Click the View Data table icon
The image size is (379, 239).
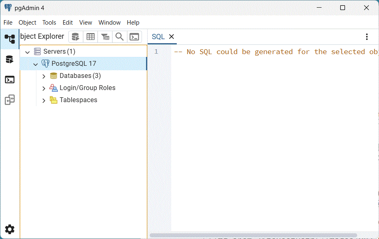(x=91, y=37)
